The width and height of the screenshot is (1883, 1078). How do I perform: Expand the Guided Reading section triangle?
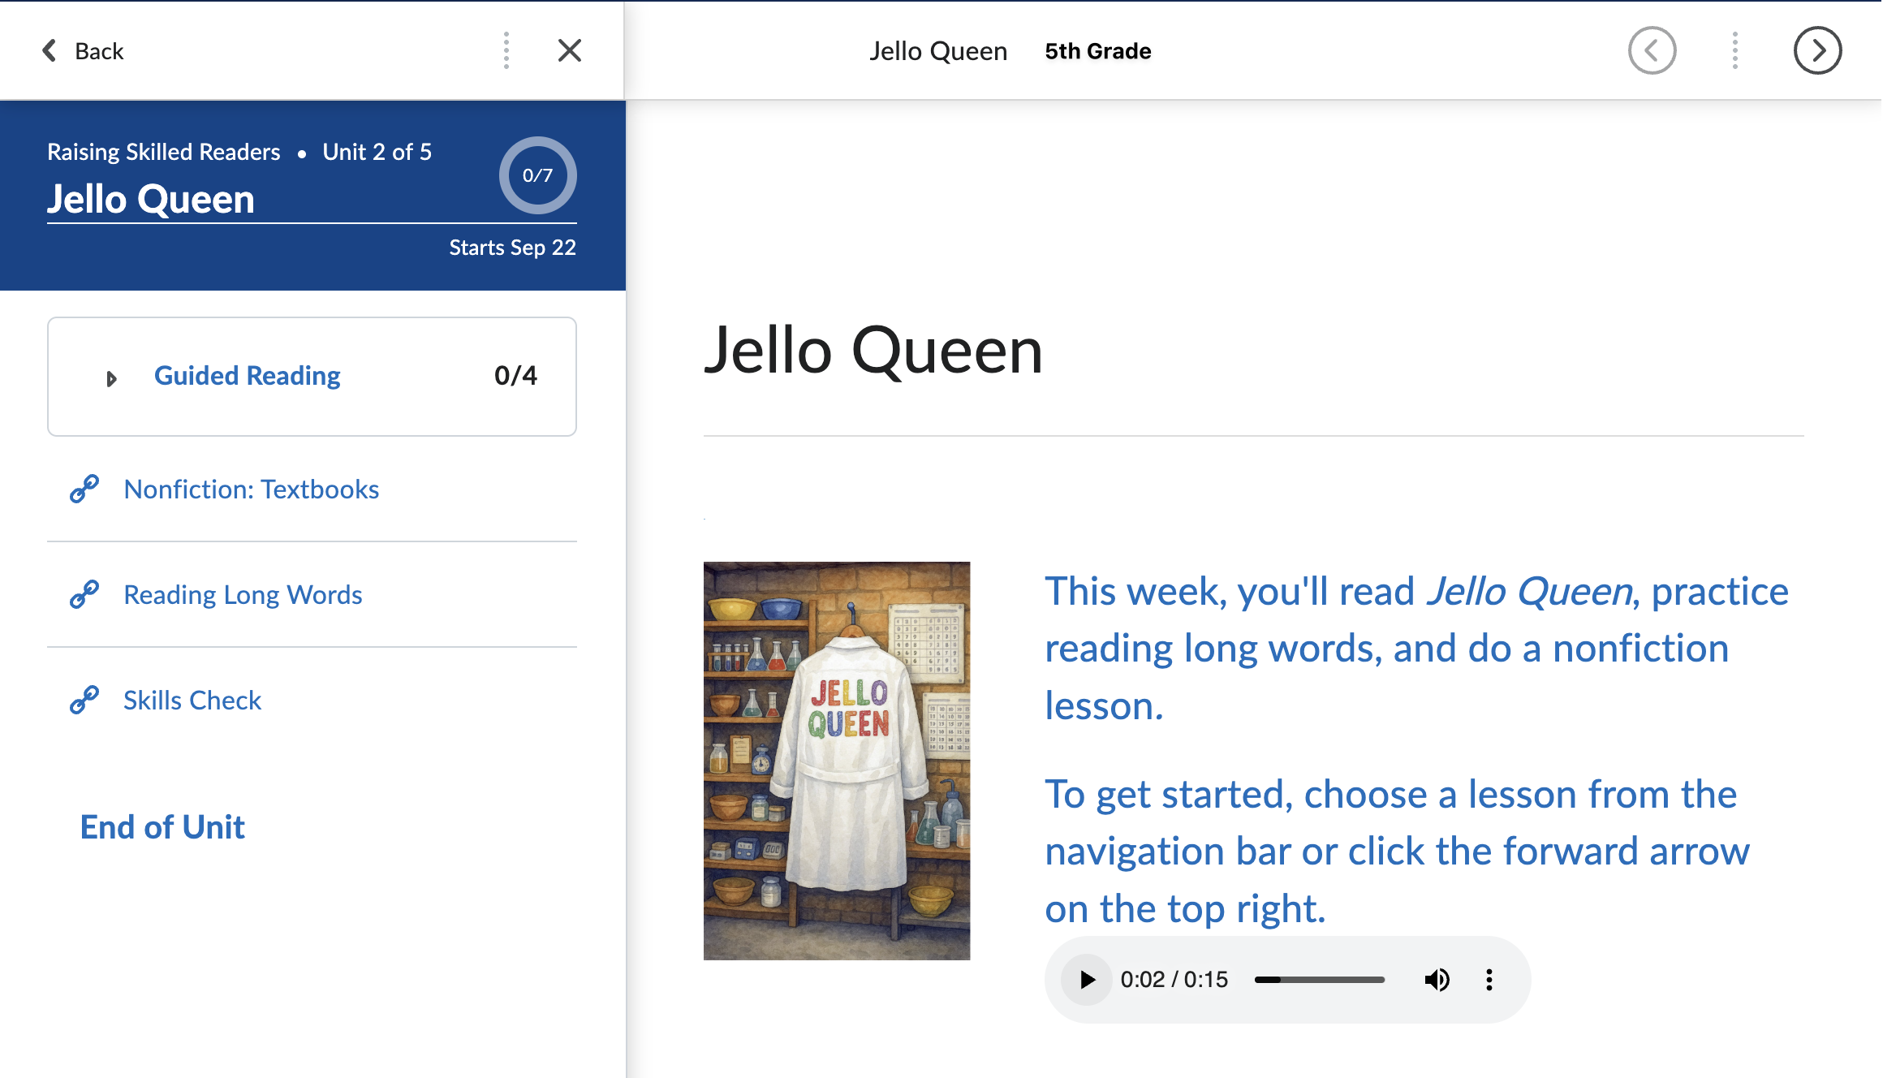pos(111,378)
